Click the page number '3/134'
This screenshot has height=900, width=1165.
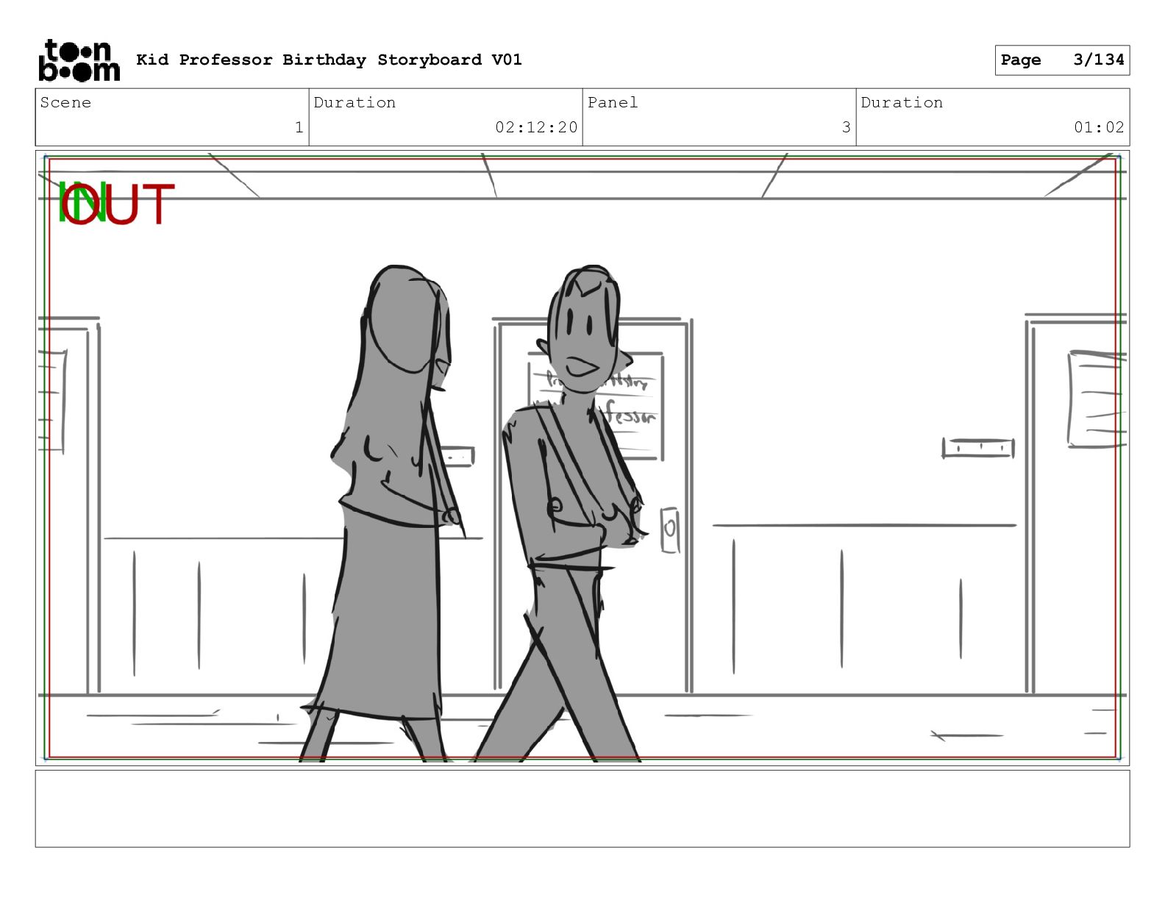pyautogui.click(x=1099, y=60)
